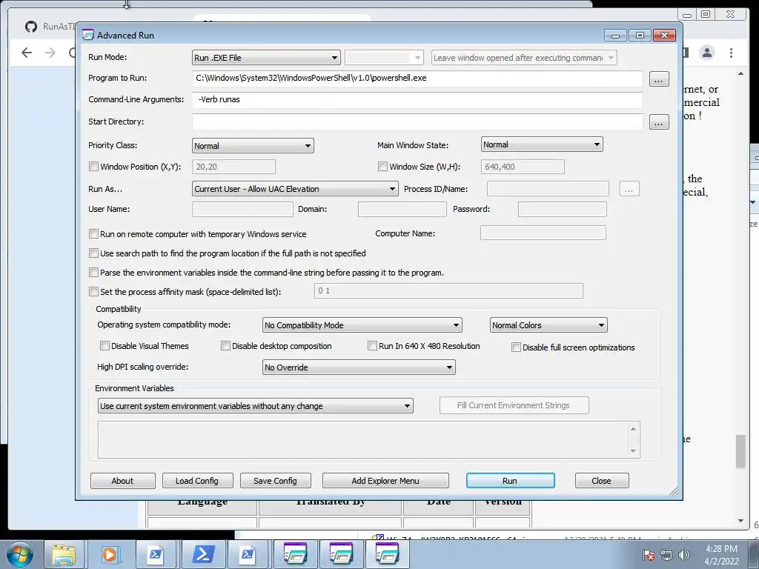Screen dimensions: 759x569
Task: Click the About button
Action: coord(122,481)
